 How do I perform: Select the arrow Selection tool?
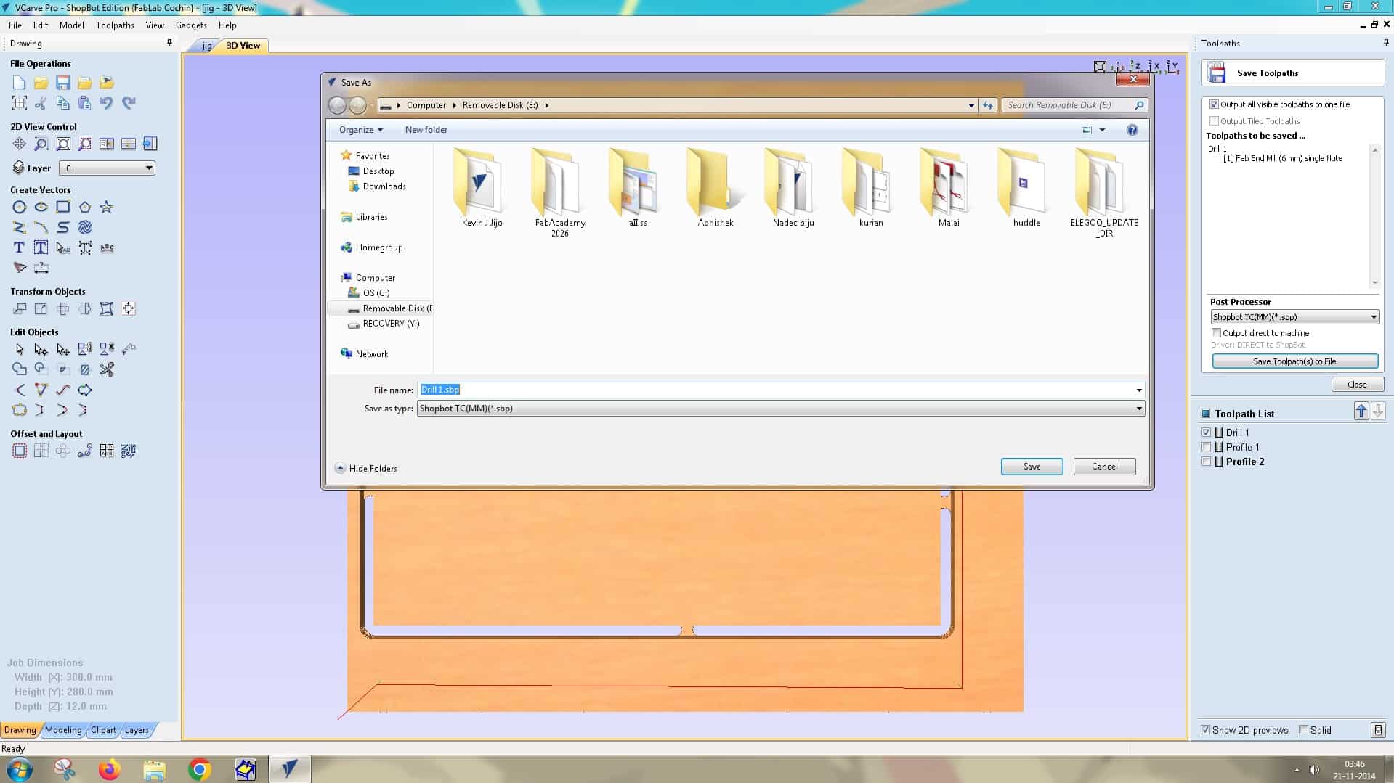(x=20, y=350)
